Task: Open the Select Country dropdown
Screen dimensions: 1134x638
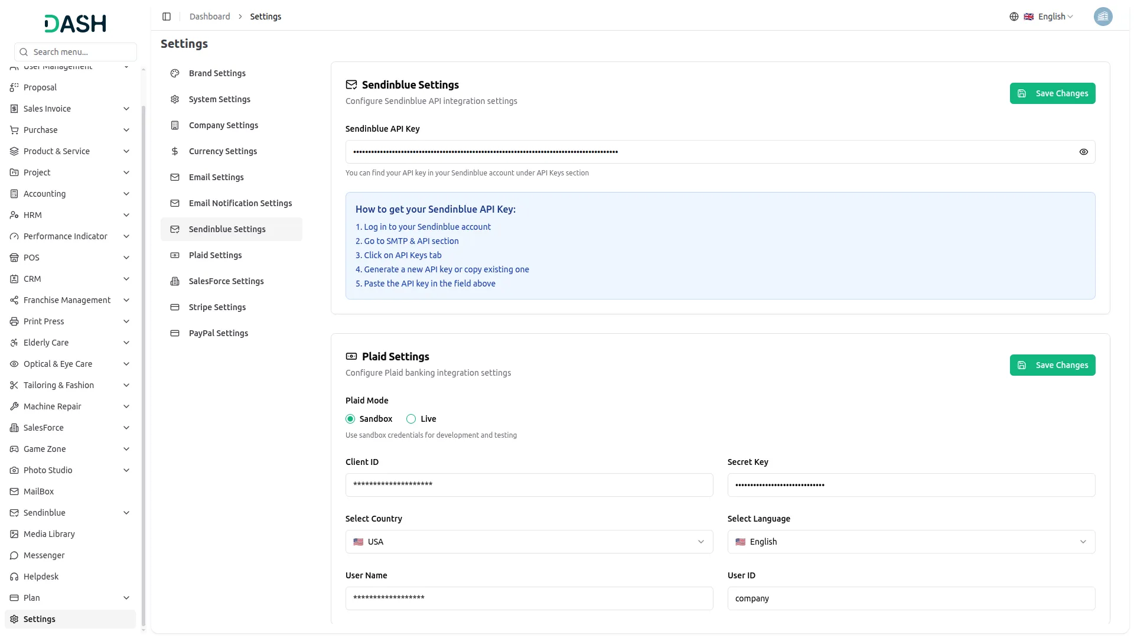Action: click(529, 542)
